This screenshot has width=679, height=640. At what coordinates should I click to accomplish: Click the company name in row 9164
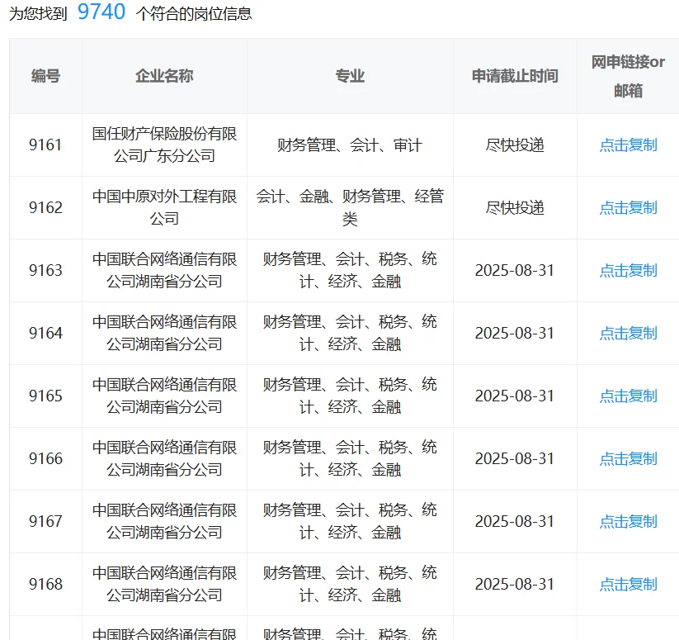point(164,334)
